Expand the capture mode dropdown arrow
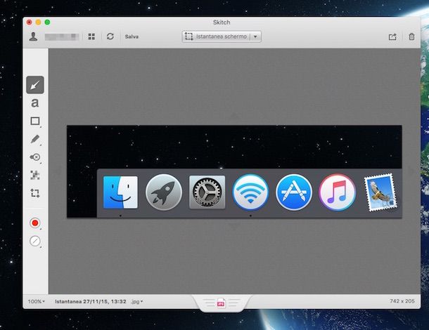The width and height of the screenshot is (429, 330). tap(255, 37)
